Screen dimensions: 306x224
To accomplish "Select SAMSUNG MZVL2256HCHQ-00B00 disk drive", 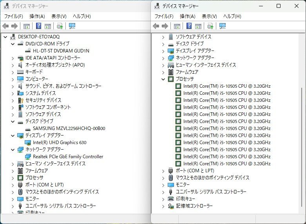I will 69,128.
